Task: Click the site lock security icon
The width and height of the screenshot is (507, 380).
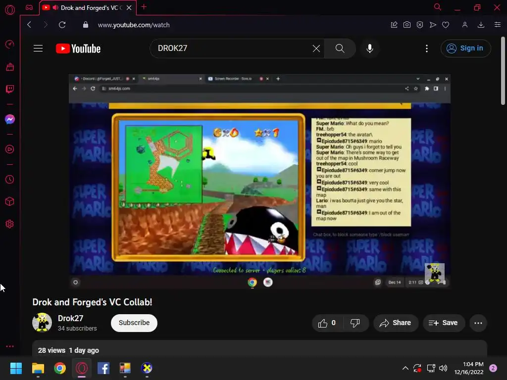Action: coord(85,25)
